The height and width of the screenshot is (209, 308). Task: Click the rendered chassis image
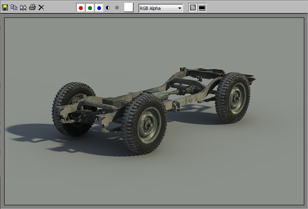pyautogui.click(x=154, y=111)
